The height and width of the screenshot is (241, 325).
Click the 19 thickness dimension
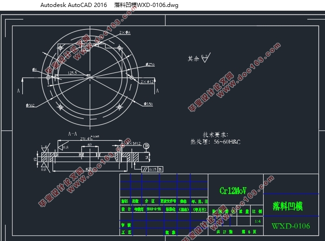click(35, 159)
